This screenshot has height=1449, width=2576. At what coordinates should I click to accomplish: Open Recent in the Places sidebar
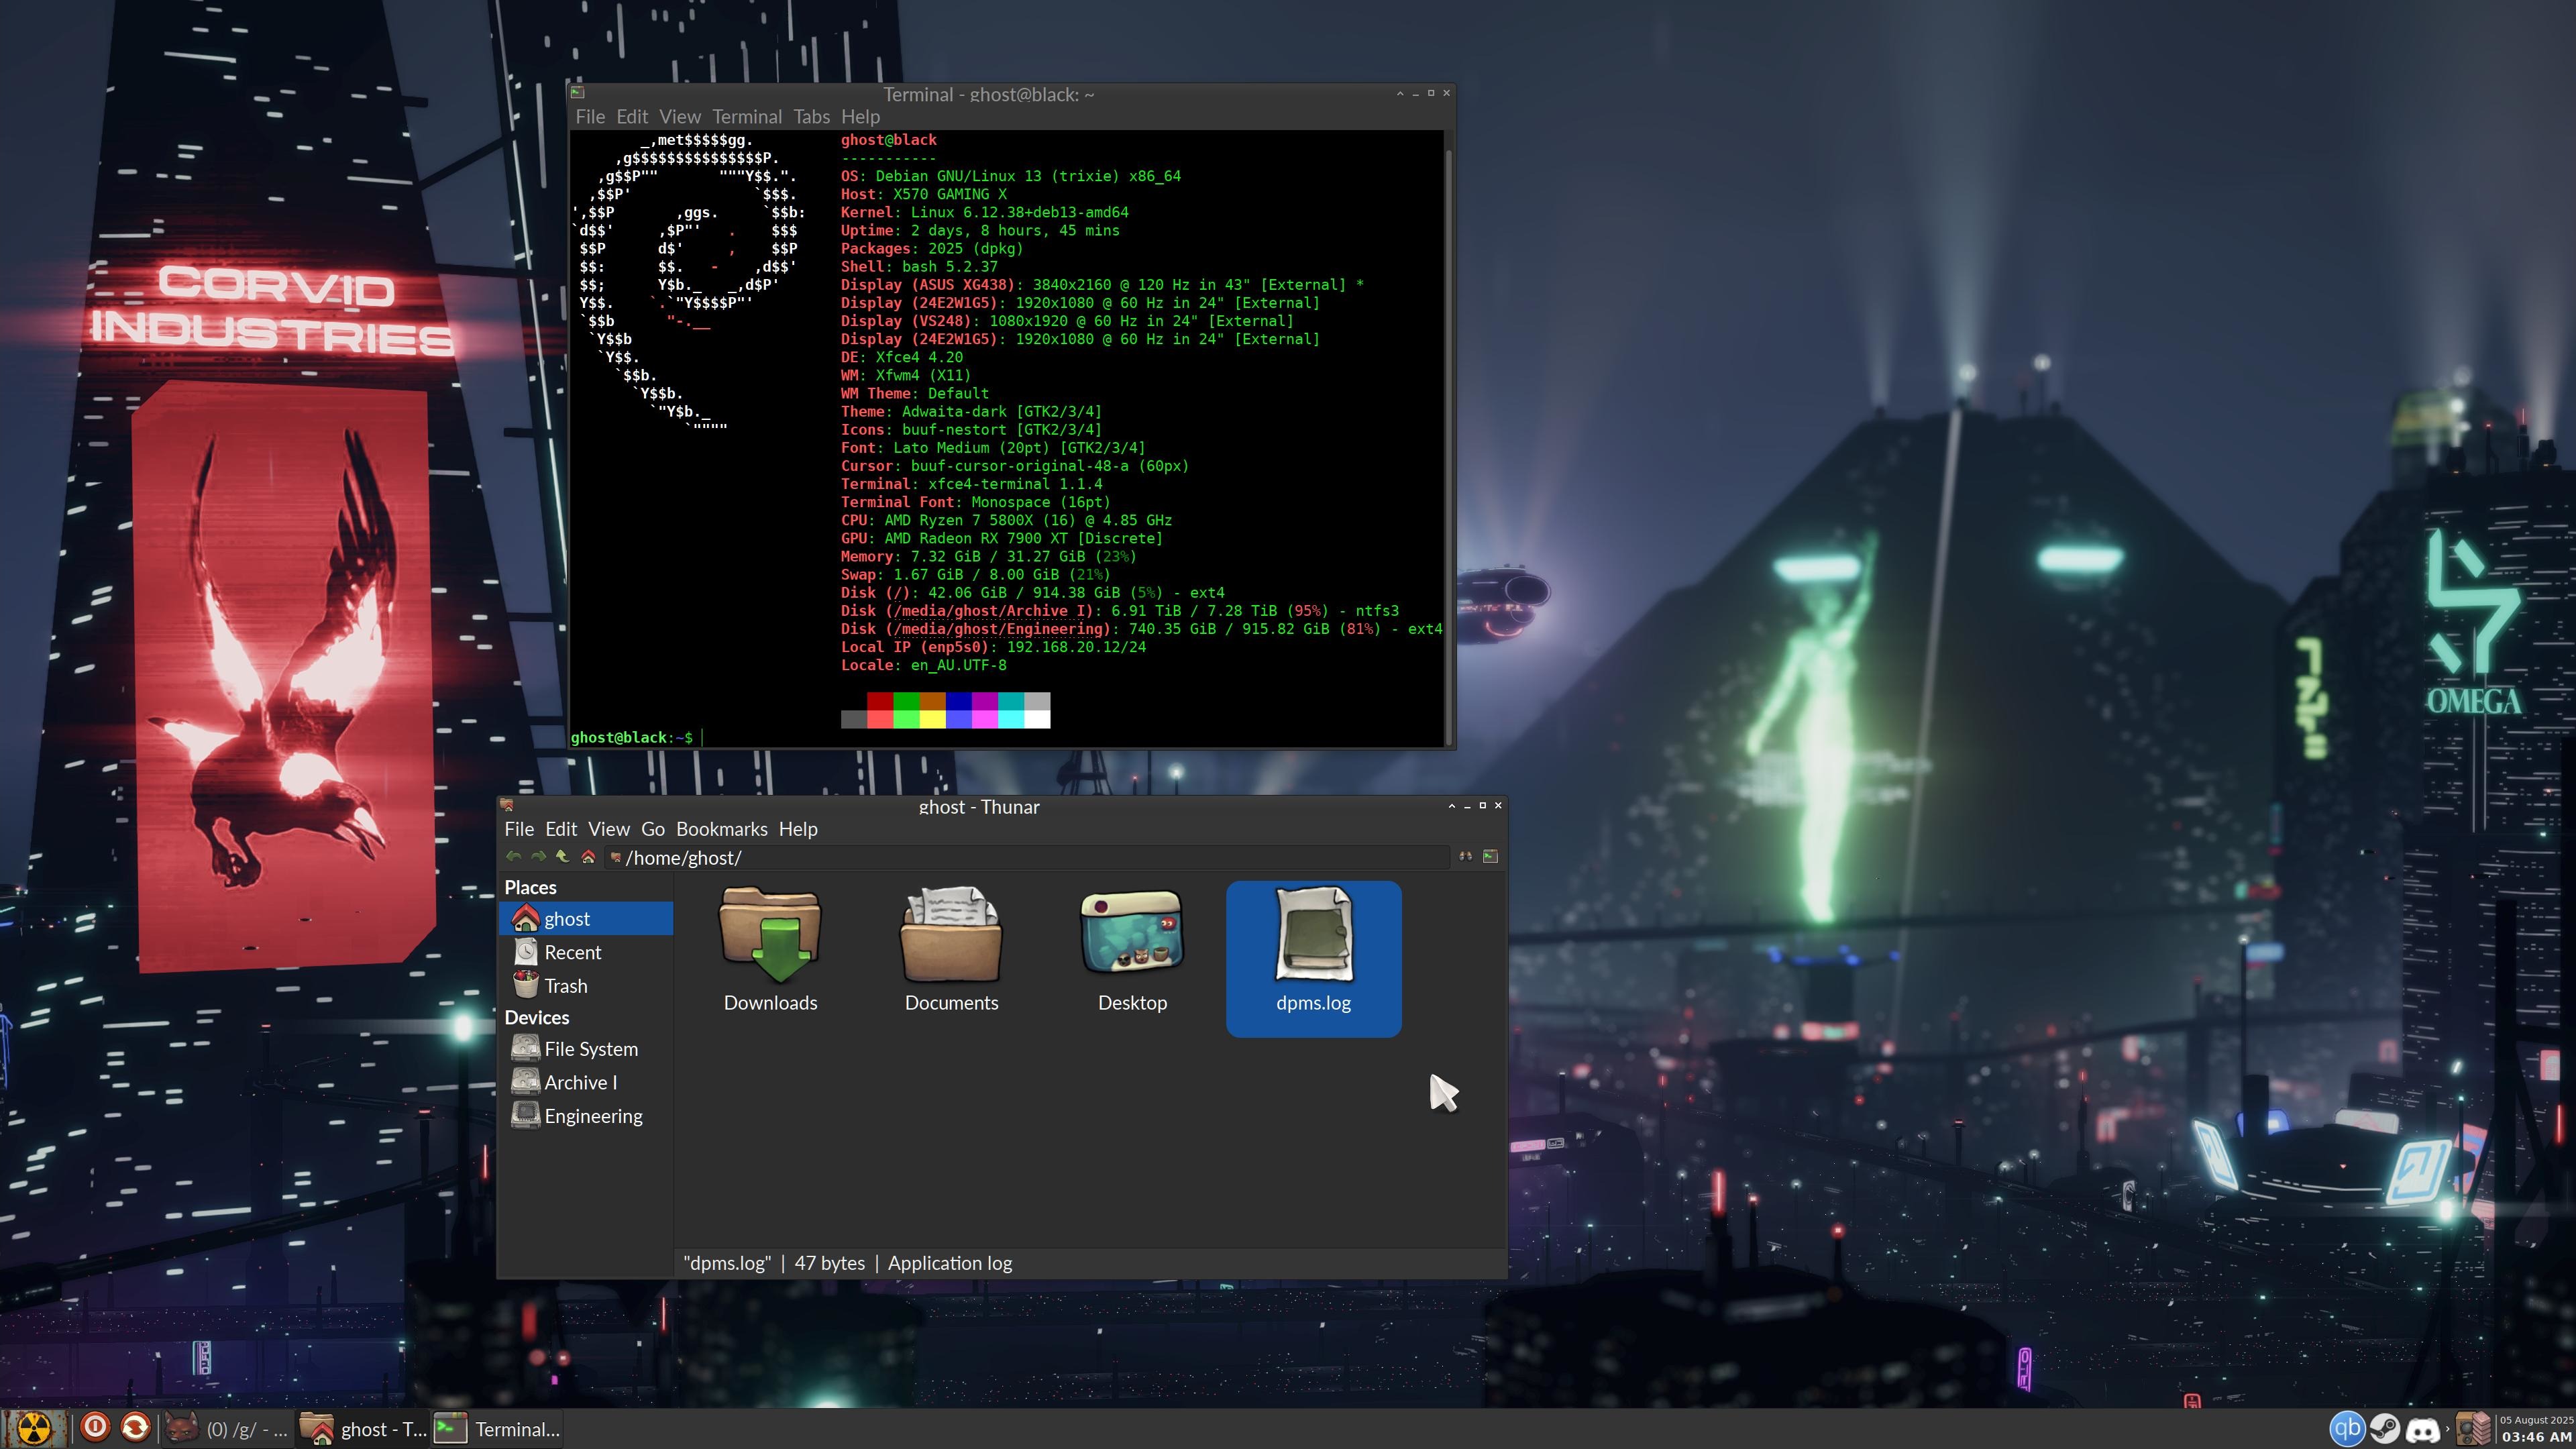[586, 952]
